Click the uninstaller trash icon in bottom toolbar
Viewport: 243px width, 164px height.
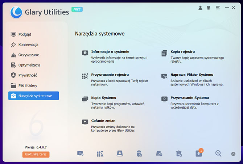179,154
